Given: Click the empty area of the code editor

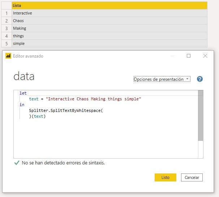Looking at the screenshot, I should (105, 141).
